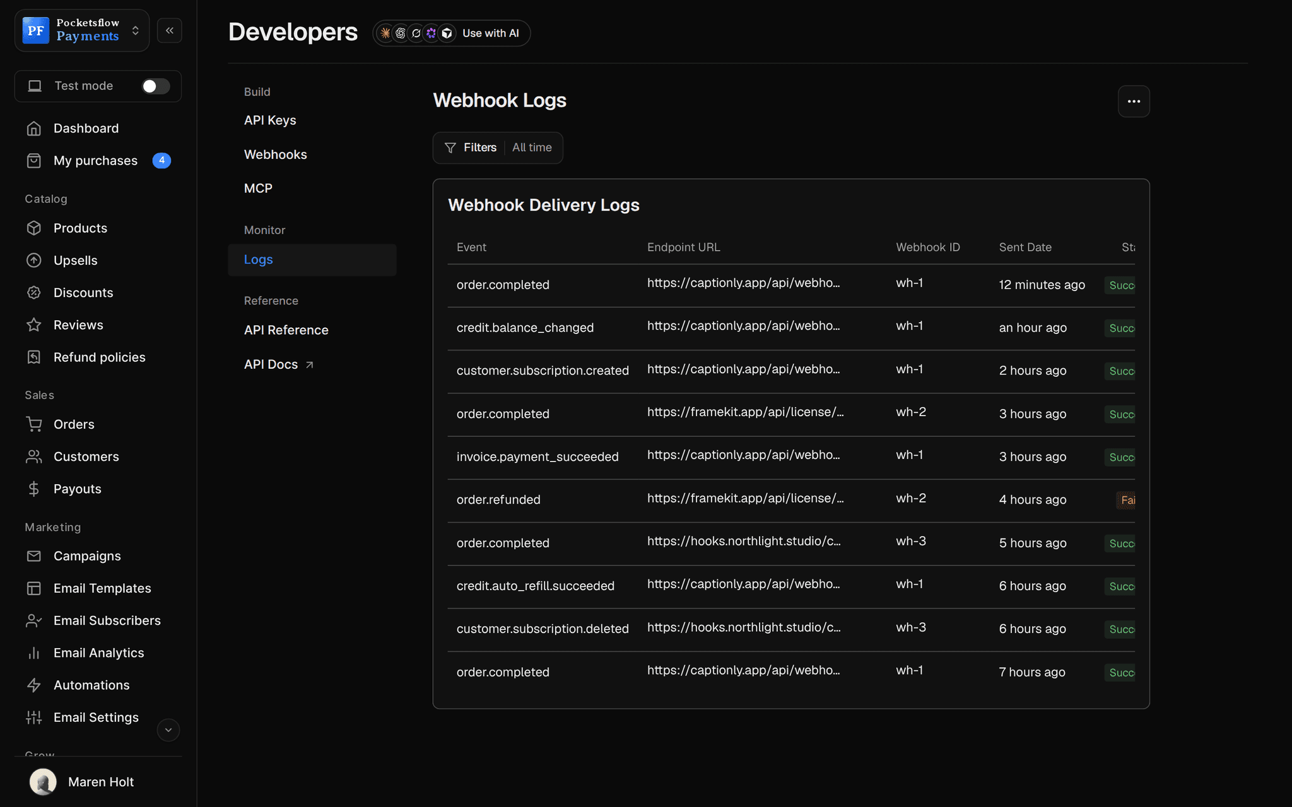This screenshot has height=807, width=1292.
Task: Open the three-dots menu for Webhook Logs
Action: (x=1134, y=102)
